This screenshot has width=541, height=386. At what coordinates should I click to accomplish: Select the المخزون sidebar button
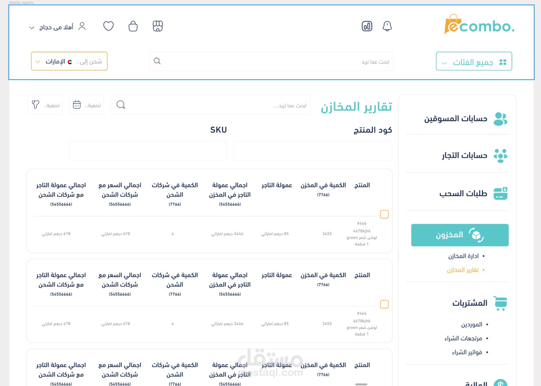click(x=460, y=235)
